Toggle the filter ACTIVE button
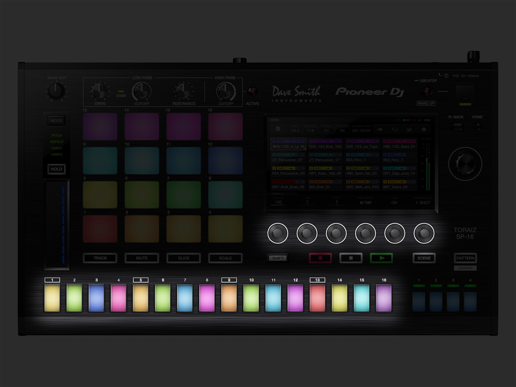Screen dimensions: 516x387 coord(252,92)
